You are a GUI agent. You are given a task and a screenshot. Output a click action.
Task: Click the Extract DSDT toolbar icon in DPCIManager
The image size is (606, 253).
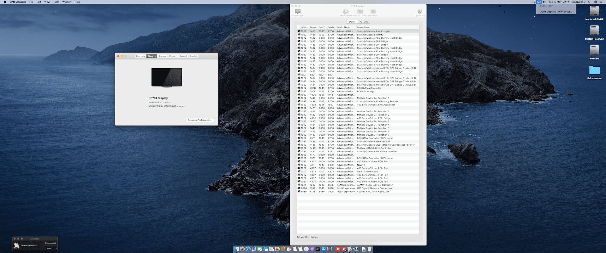[x=297, y=13]
